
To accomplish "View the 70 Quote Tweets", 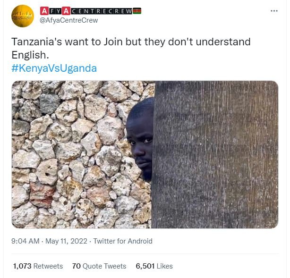I will 99,266.
